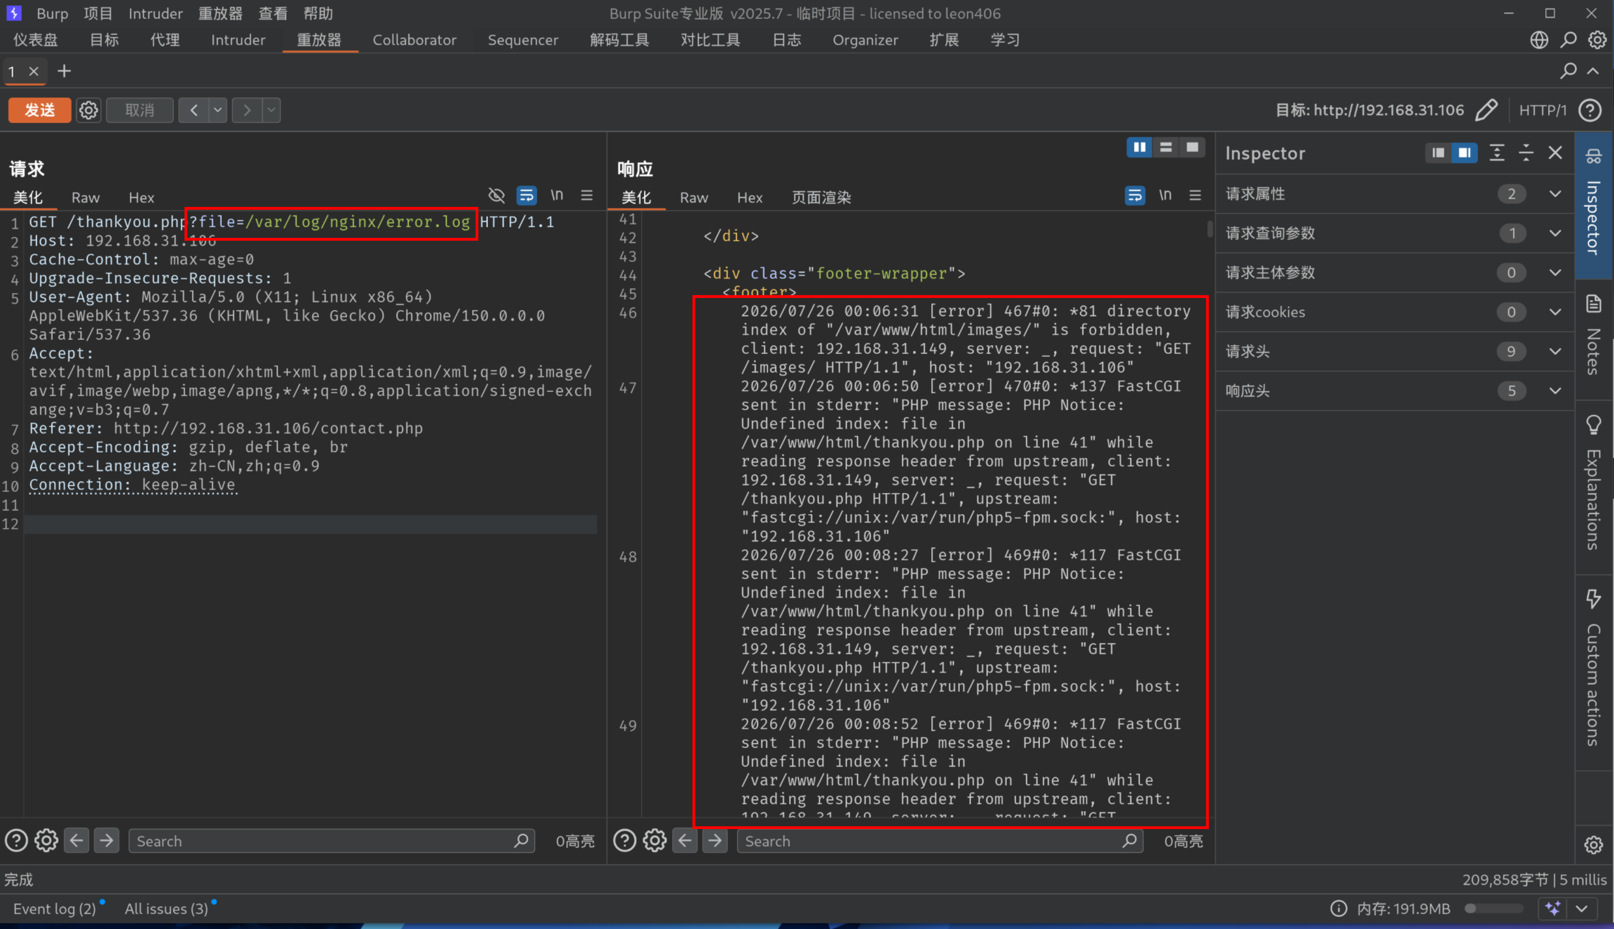1614x929 pixels.
Task: Click the HTTP/1 protocol label
Action: [1542, 110]
